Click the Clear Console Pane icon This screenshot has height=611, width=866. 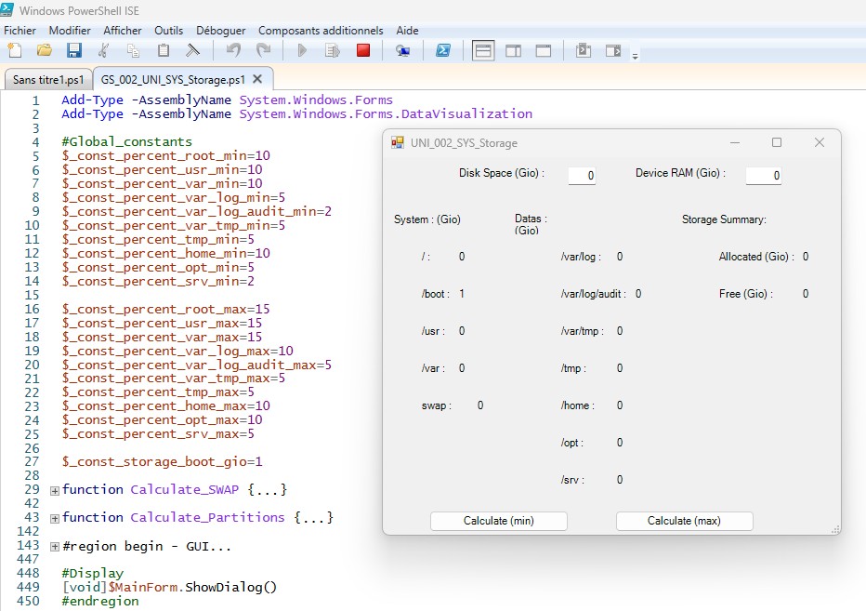point(193,50)
